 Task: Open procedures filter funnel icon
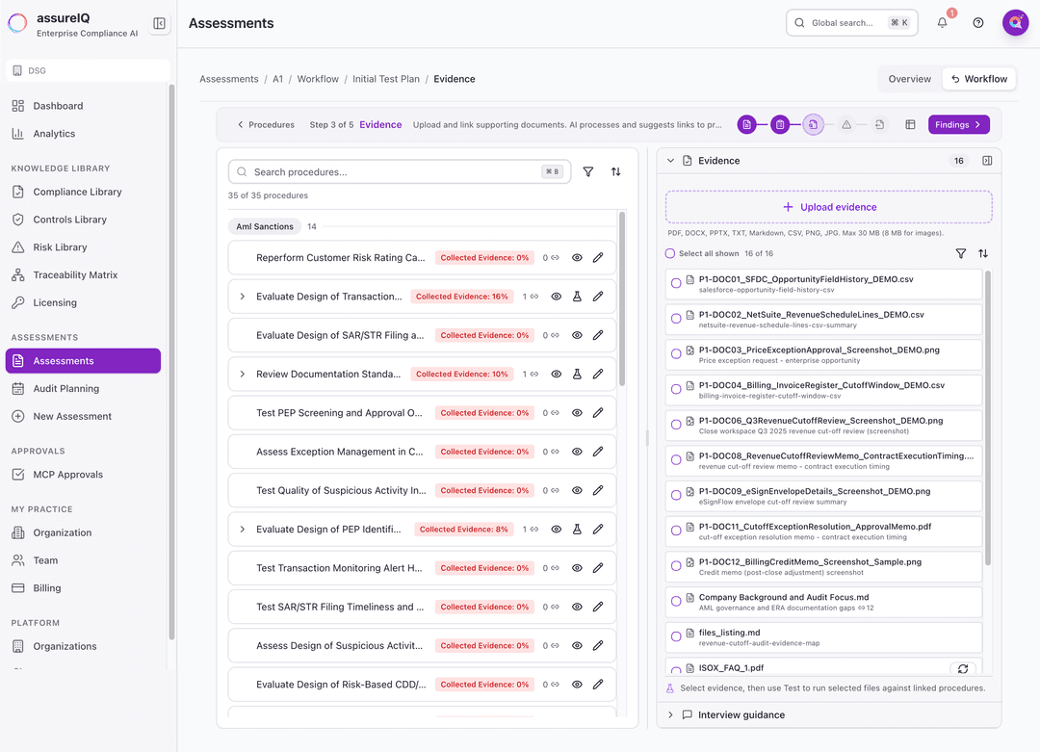587,171
